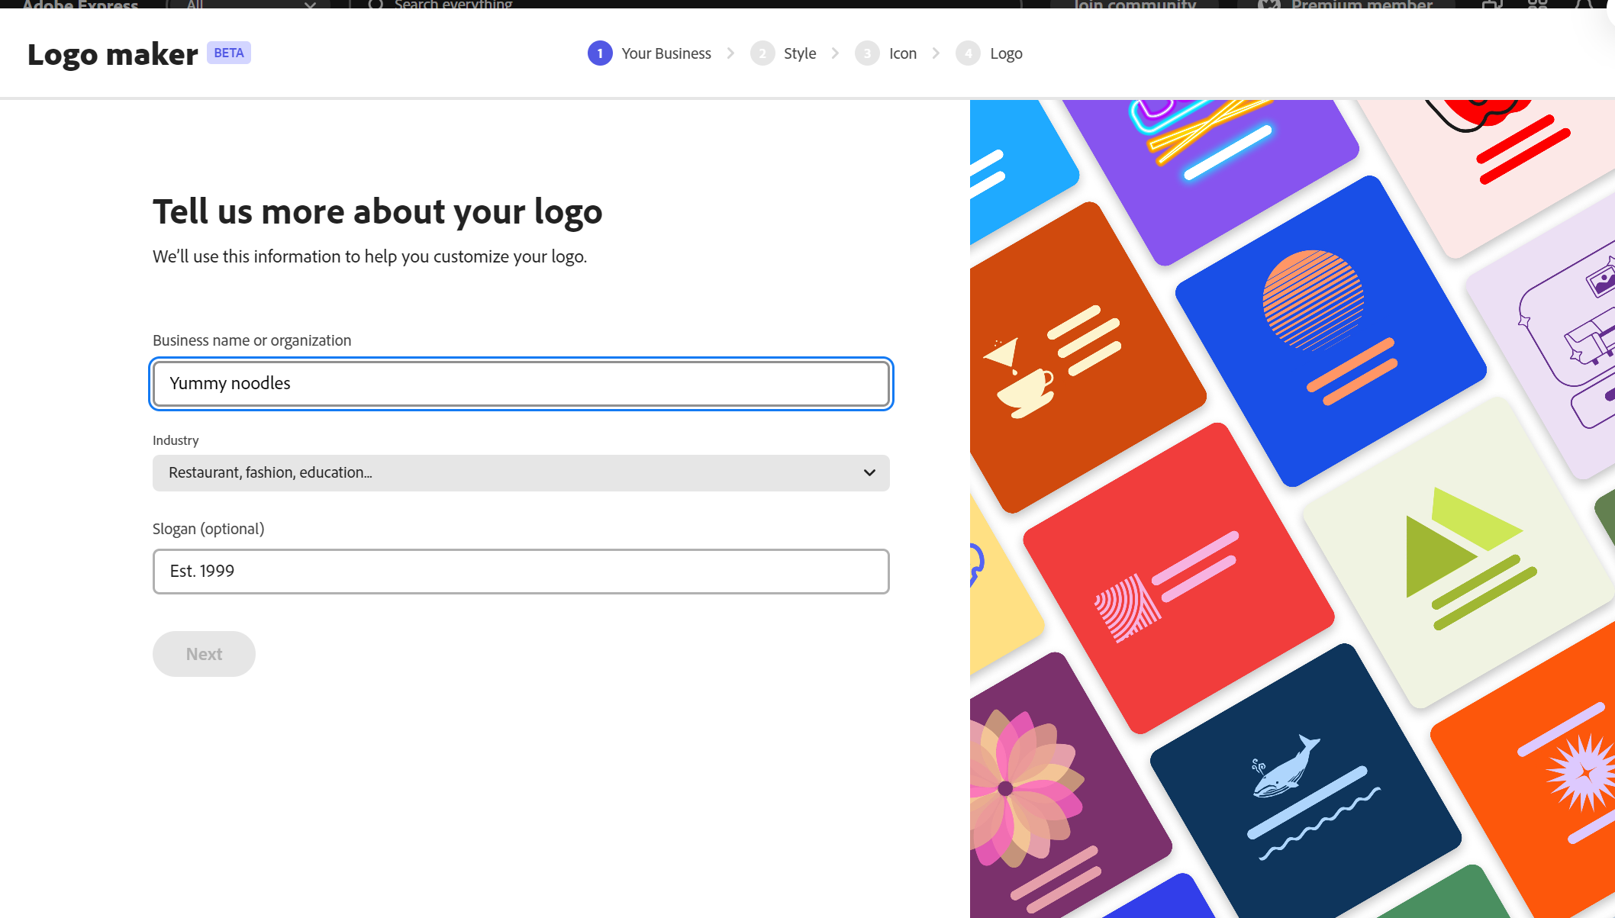Click the striped sun logo card
This screenshot has width=1615, height=918.
(x=1330, y=330)
